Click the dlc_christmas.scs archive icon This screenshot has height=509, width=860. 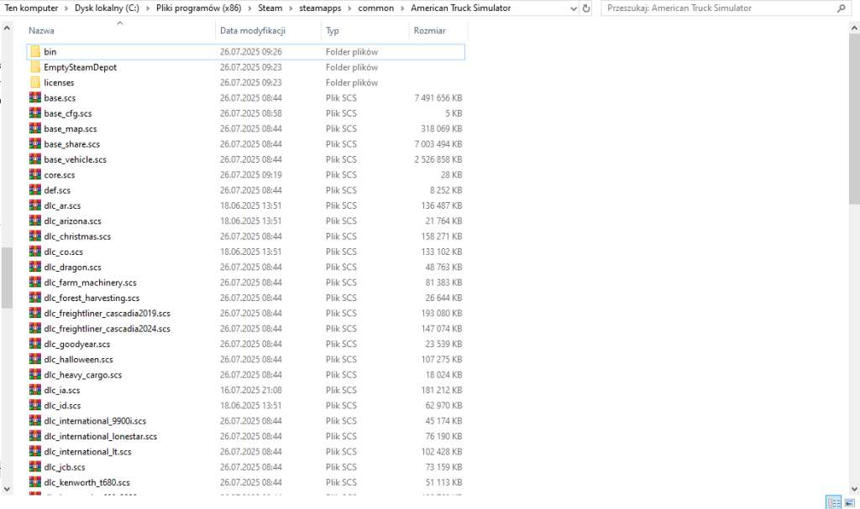(35, 236)
